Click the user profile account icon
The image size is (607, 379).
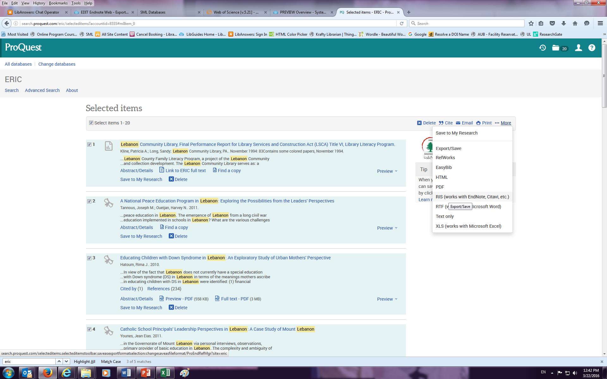(578, 48)
